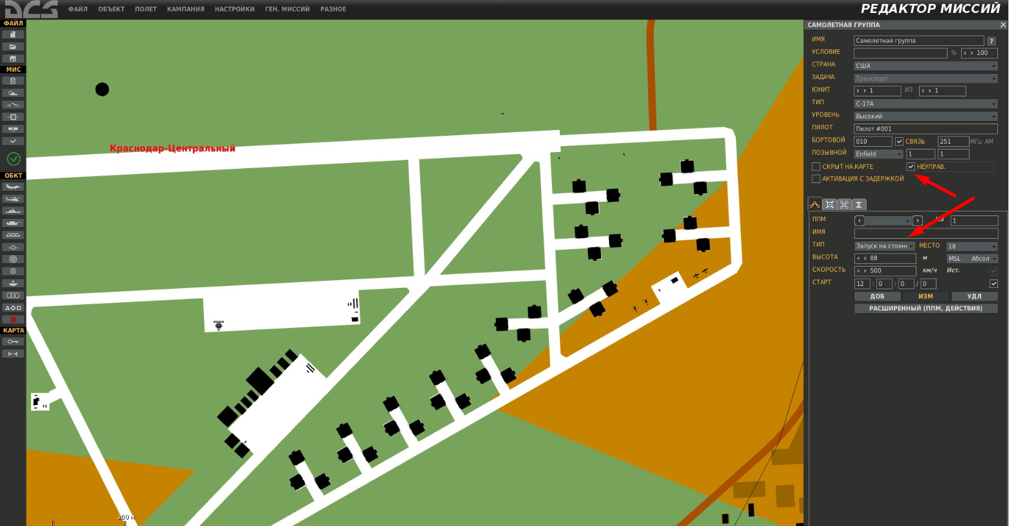
Task: Open the ЗАДАЧА dropdown showing Транспорт
Action: click(926, 79)
